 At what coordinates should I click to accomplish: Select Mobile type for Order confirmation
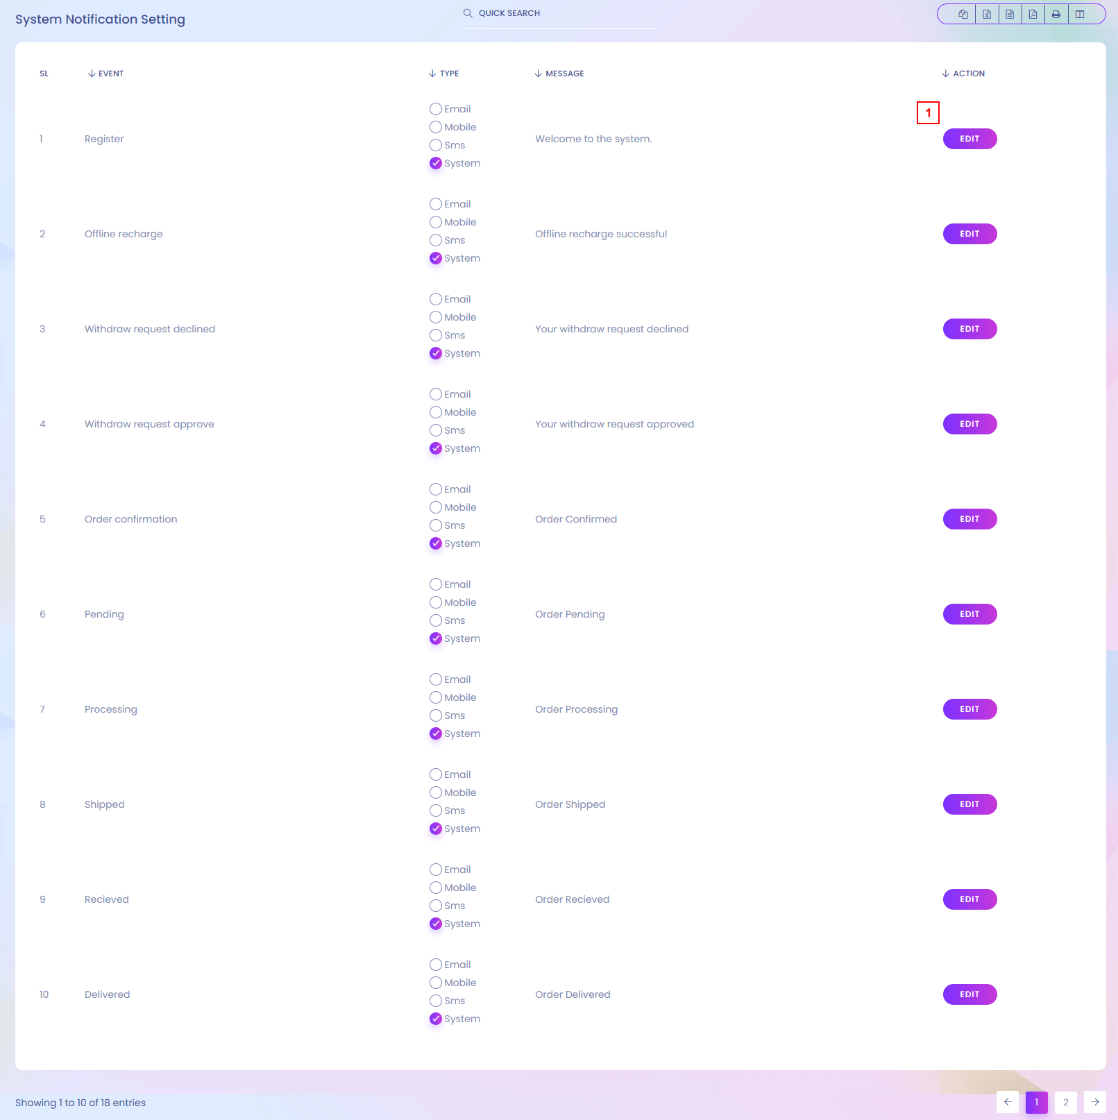(436, 507)
